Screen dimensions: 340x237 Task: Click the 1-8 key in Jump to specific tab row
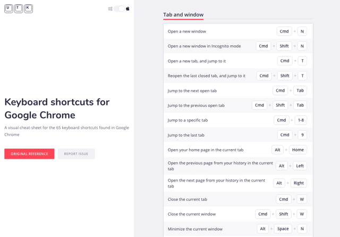pyautogui.click(x=301, y=120)
